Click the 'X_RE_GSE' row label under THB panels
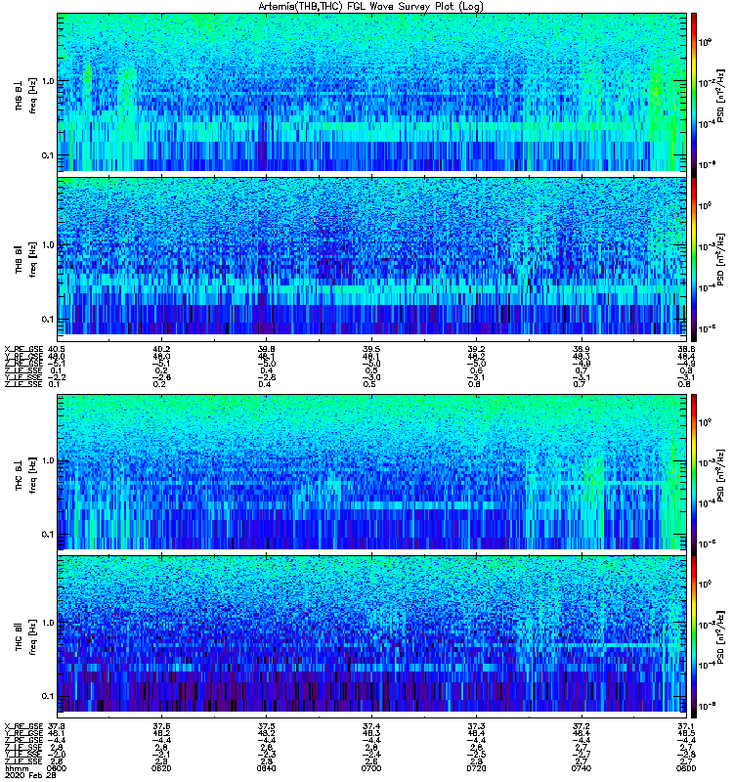The width and height of the screenshot is (733, 782). pos(23,350)
